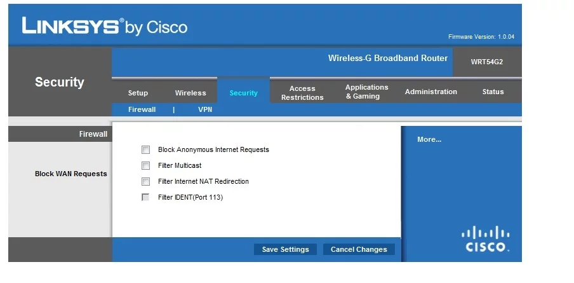View the Status tab
574x283 pixels.
point(493,92)
